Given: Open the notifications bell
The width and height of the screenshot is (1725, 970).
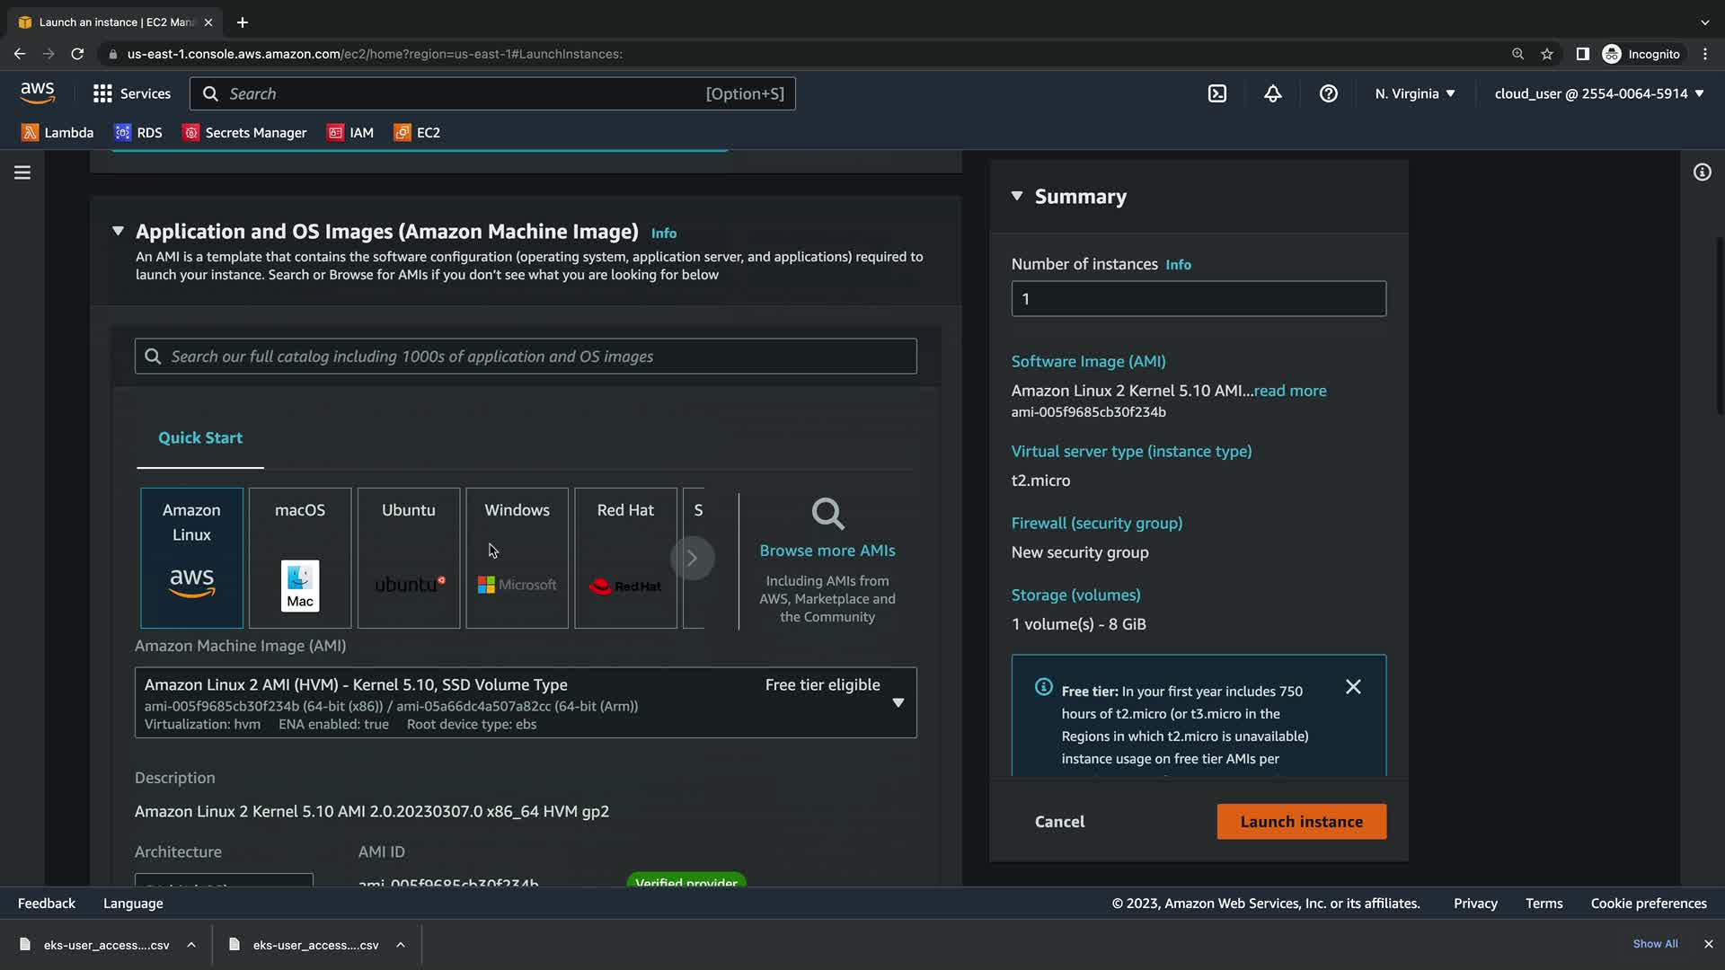Looking at the screenshot, I should coord(1272,93).
